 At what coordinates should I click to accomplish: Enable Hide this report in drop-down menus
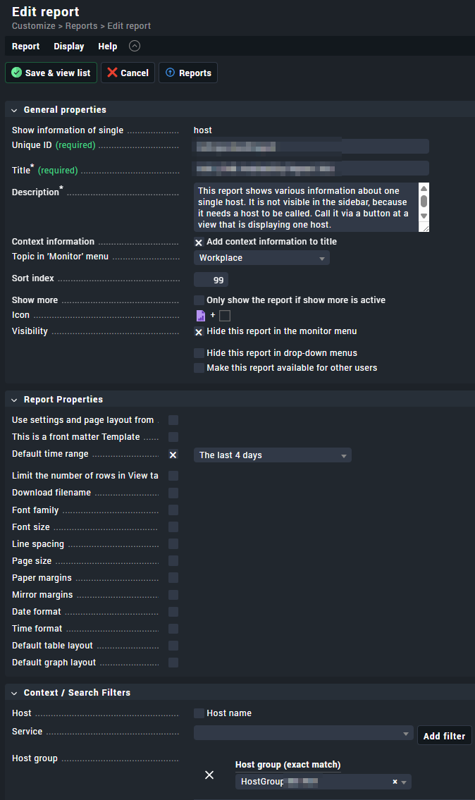pos(199,353)
